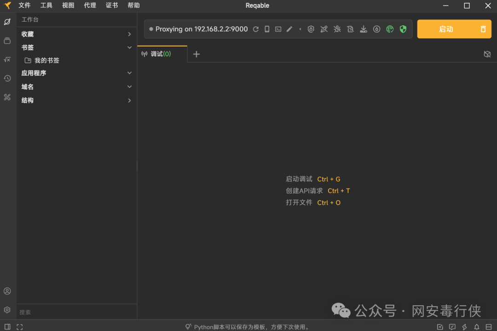Click 创建API请求 shortcut hint
Viewport: 497px width, 331px height.
pyautogui.click(x=318, y=191)
